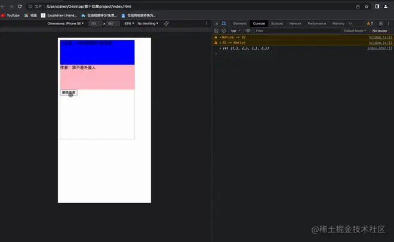
Task: Open the Default levels dropdown
Action: (355, 31)
